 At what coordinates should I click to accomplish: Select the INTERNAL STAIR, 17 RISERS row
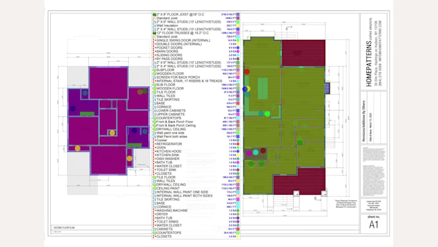click(196, 81)
